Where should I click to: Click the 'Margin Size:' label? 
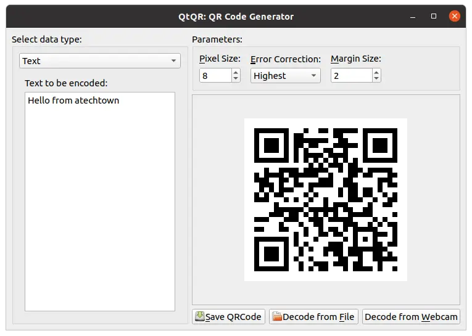(356, 59)
